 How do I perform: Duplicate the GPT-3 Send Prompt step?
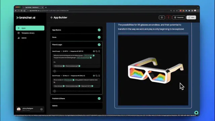(96, 51)
